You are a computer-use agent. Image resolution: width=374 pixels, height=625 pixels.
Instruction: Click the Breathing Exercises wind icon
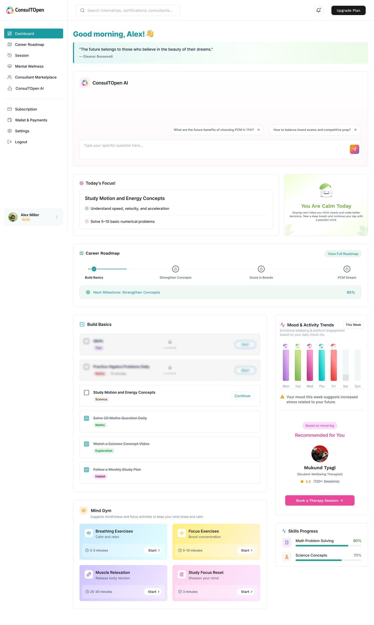coord(89,533)
